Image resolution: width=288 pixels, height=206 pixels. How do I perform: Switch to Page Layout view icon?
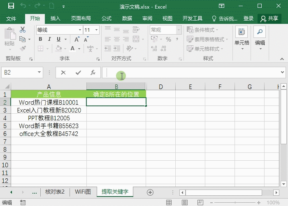click(184, 203)
